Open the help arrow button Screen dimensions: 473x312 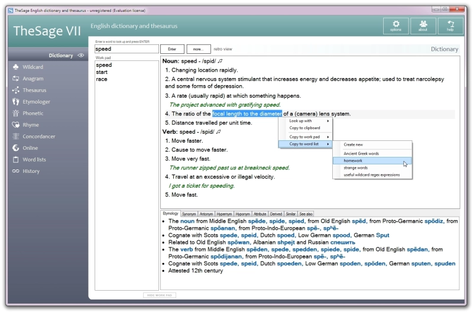(450, 25)
